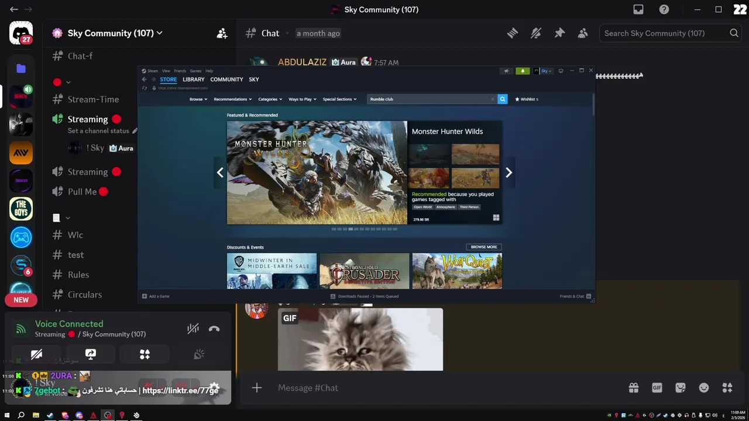Open the GIF picker in message bar
Screen dimensions: 749x421
pyautogui.click(x=657, y=388)
